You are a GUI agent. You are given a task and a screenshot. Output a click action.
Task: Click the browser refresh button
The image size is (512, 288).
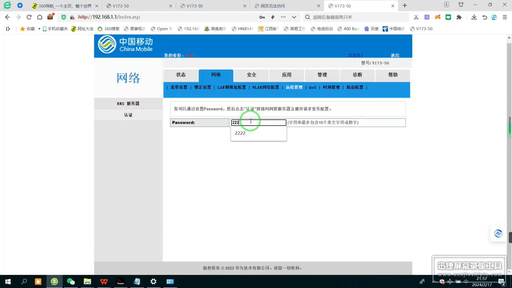tap(29, 17)
